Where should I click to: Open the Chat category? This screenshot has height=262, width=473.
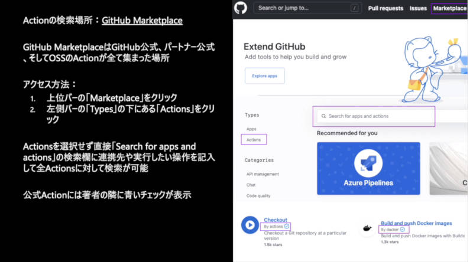click(251, 185)
